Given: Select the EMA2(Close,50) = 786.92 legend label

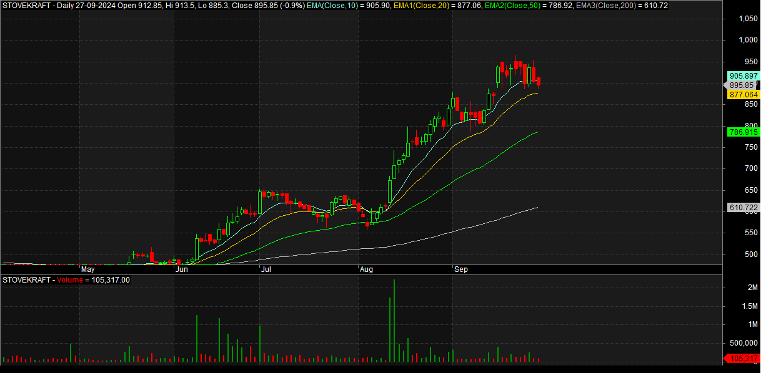Looking at the screenshot, I should [528, 5].
